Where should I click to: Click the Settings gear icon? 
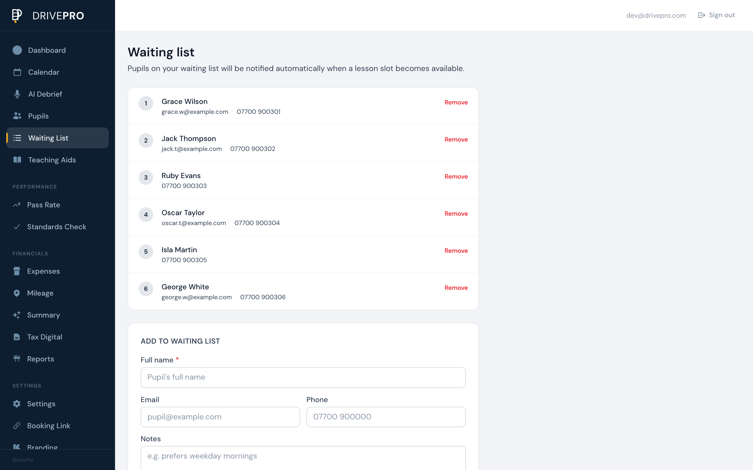[x=17, y=403]
